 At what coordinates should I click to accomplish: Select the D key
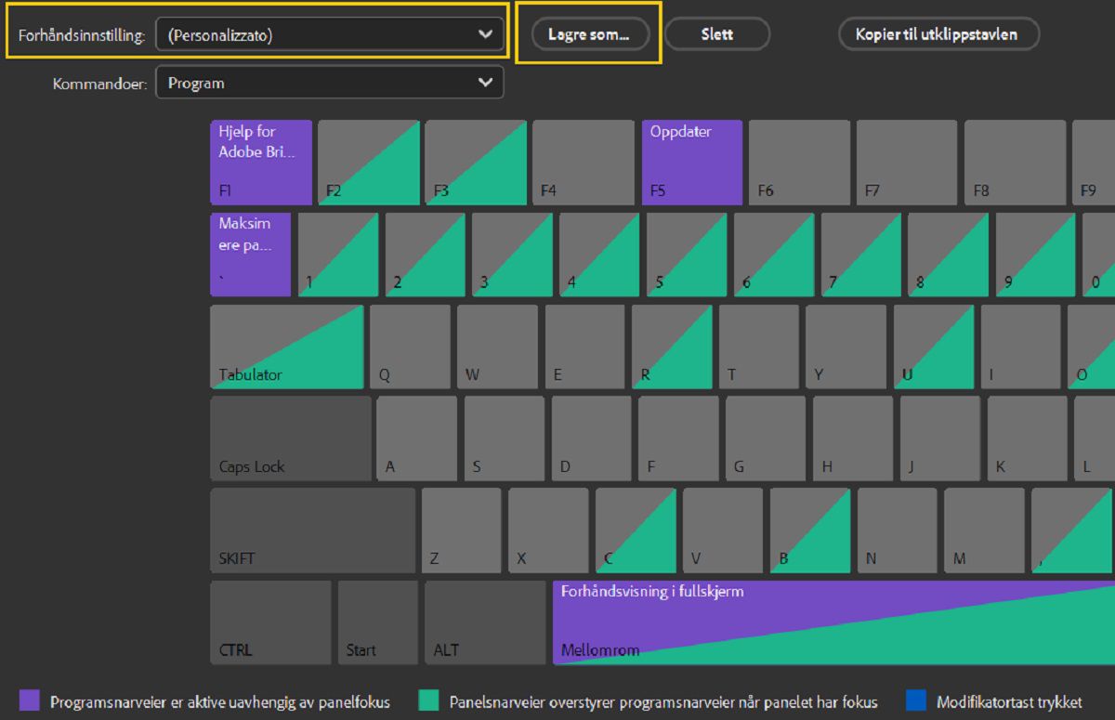point(592,439)
